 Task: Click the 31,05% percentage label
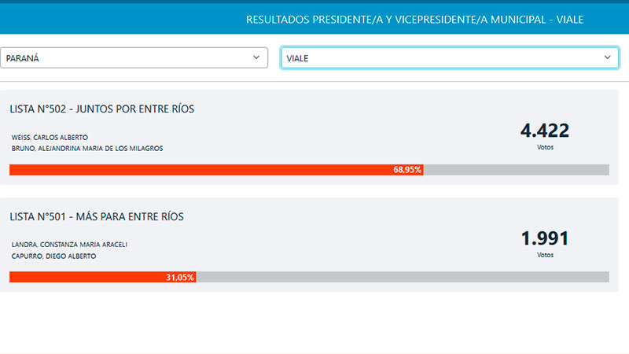click(180, 277)
